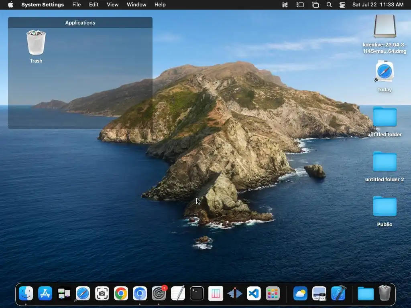
Task: Open the Screenshot app in dock
Action: pos(102,294)
